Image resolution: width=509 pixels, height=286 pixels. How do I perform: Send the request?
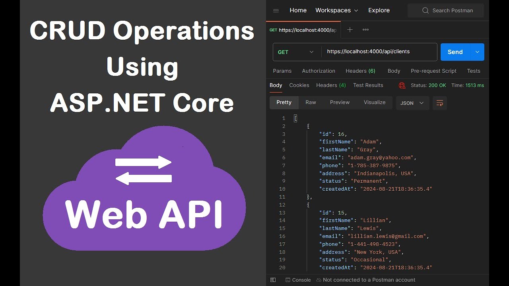click(455, 52)
